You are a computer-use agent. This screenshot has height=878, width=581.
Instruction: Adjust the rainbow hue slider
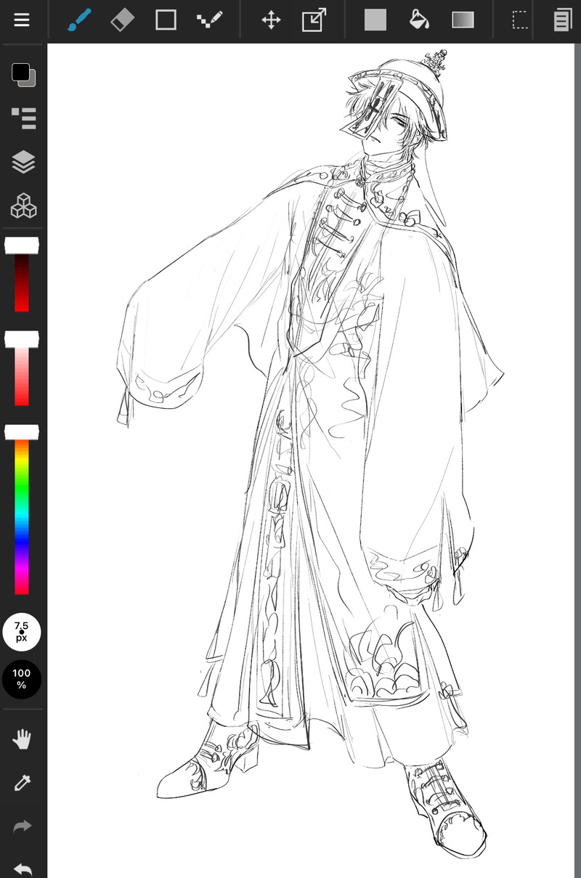pos(22,511)
